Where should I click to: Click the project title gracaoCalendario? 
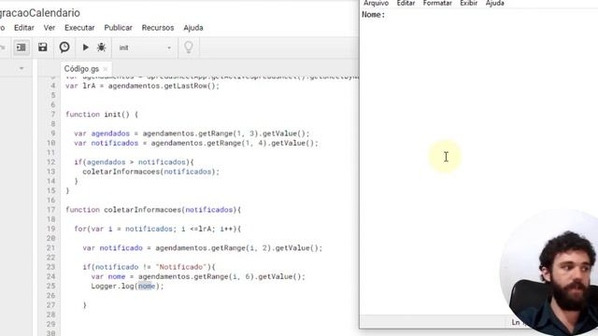click(x=39, y=13)
